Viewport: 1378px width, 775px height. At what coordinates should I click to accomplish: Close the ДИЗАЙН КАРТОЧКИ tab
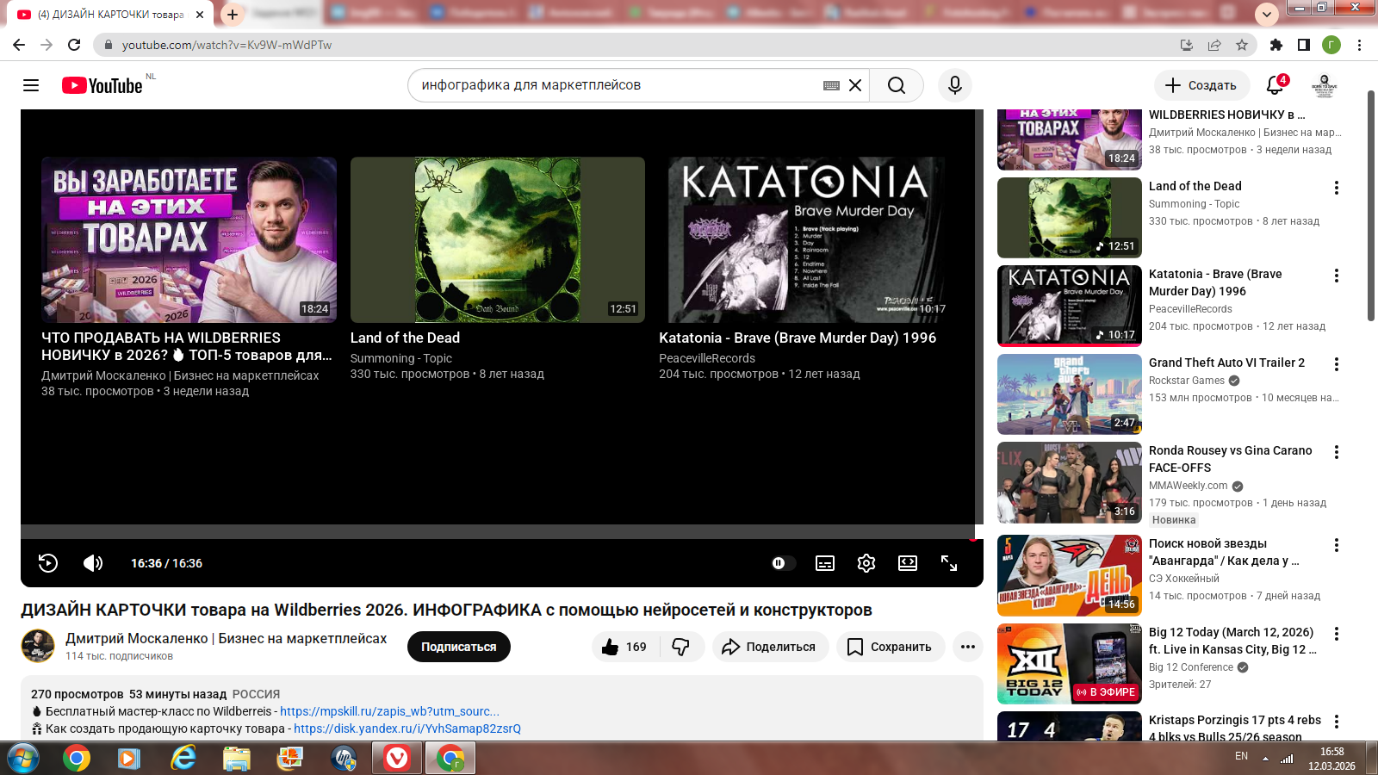200,15
